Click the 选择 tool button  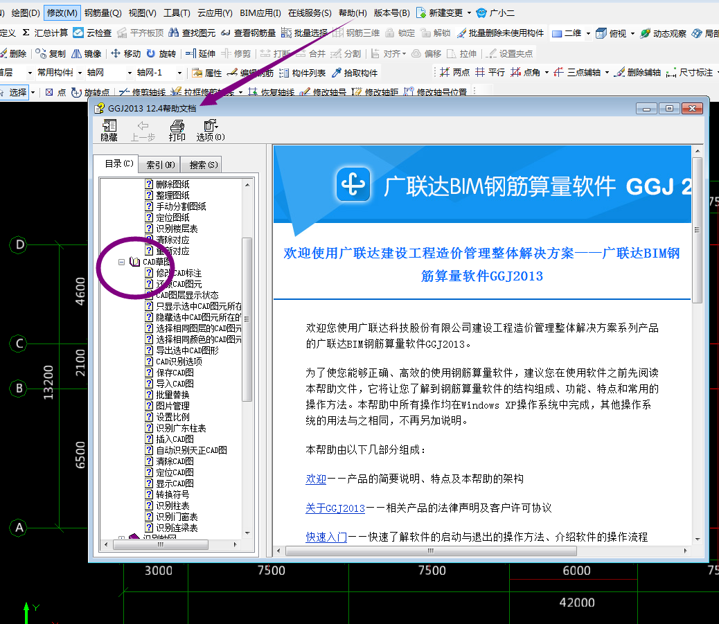pos(15,92)
